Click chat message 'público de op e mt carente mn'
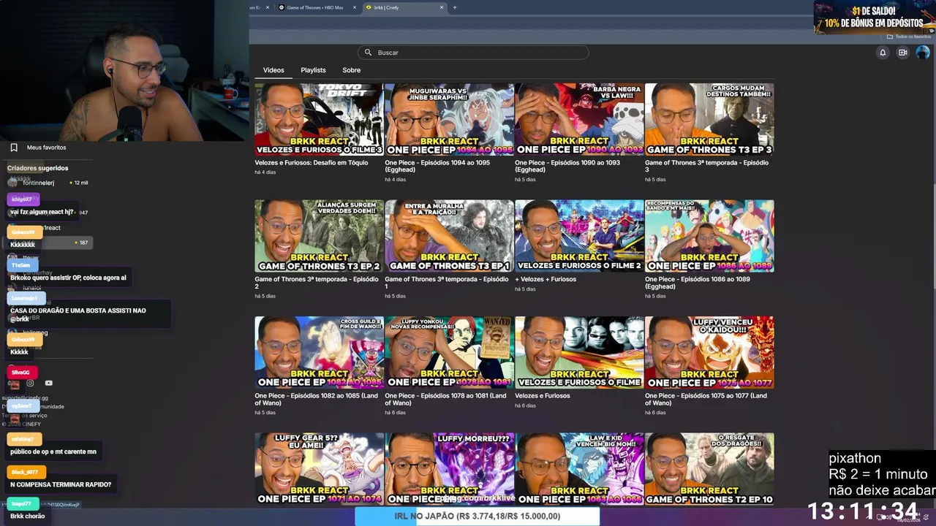This screenshot has height=526, width=936. pyautogui.click(x=53, y=451)
